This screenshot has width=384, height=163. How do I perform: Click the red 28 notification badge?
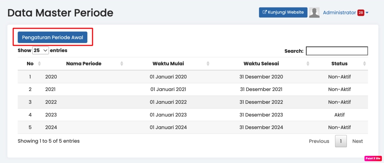[361, 13]
